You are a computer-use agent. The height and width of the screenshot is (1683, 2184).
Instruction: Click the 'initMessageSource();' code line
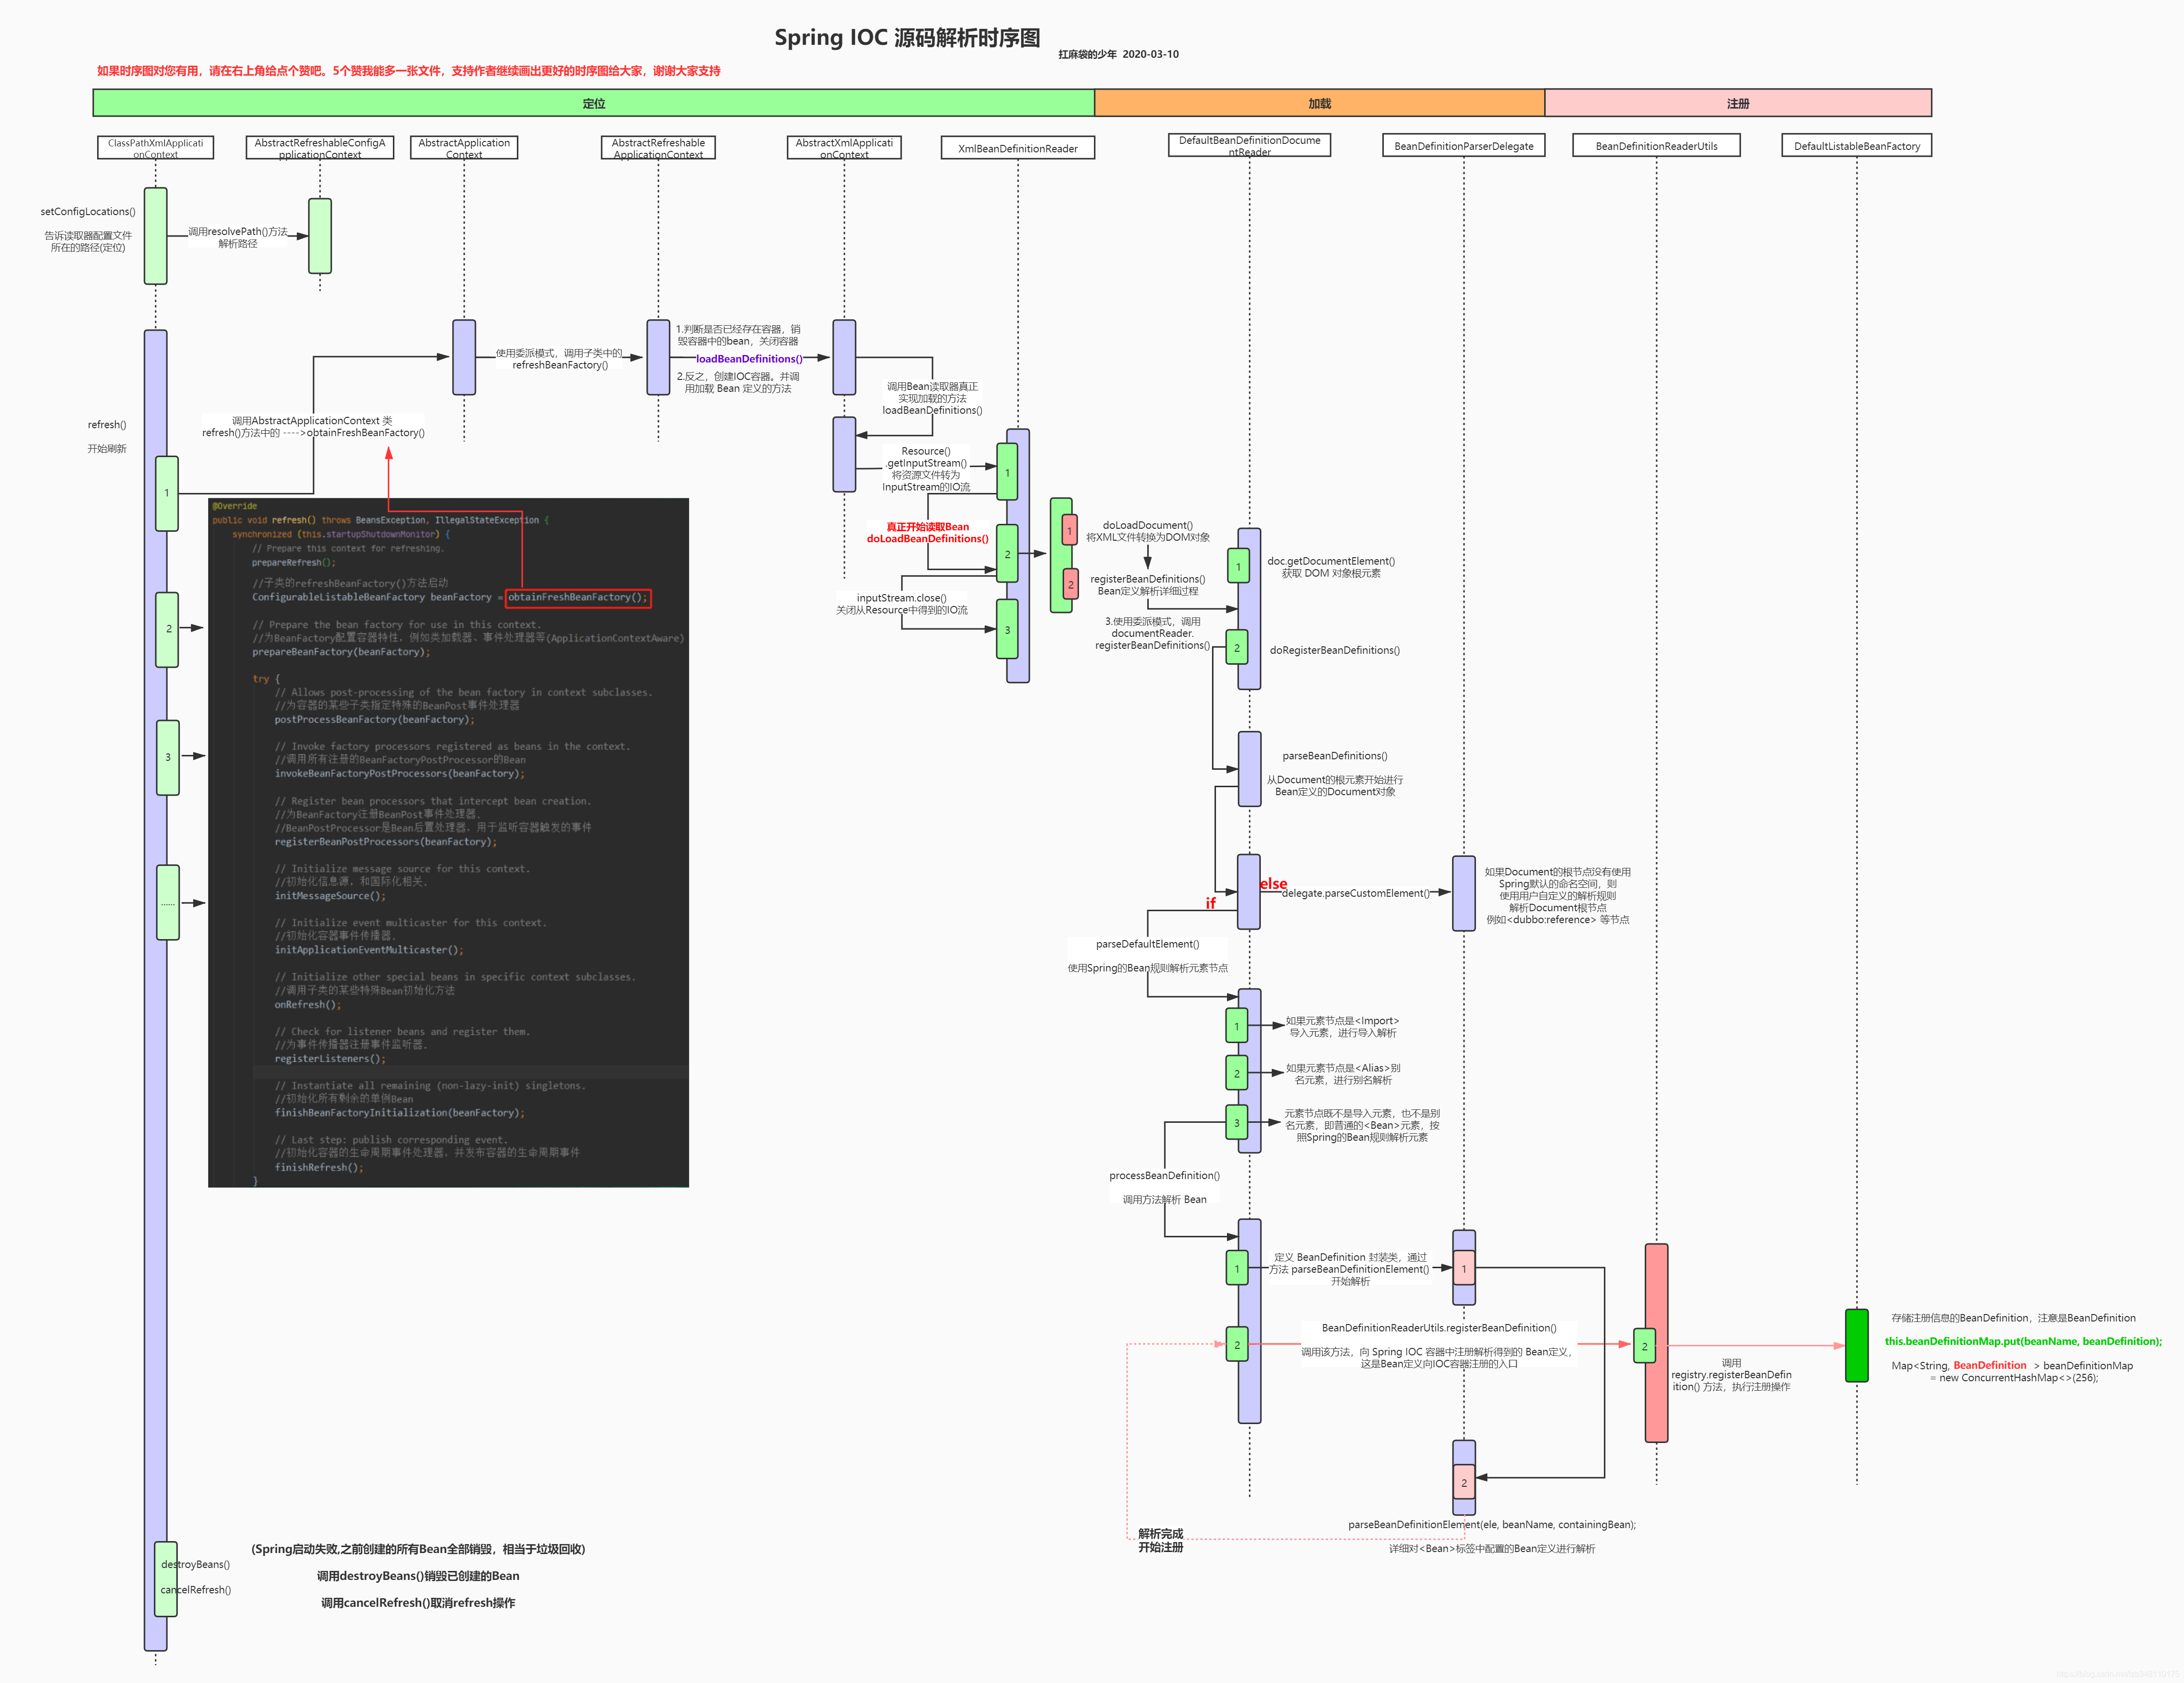(x=330, y=896)
